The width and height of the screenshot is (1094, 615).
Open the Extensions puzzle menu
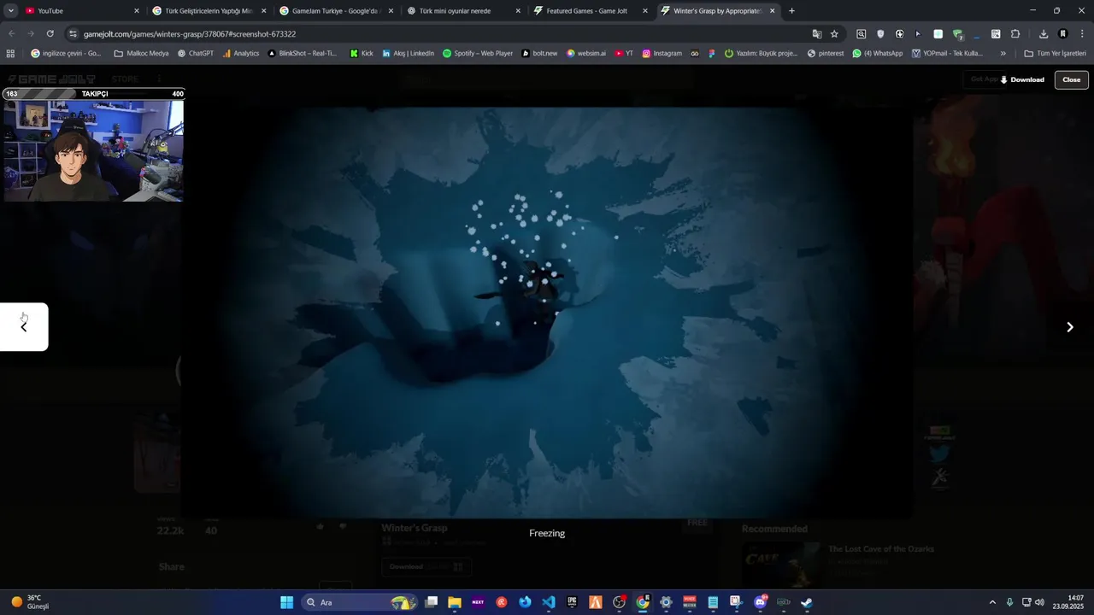[x=1015, y=34]
